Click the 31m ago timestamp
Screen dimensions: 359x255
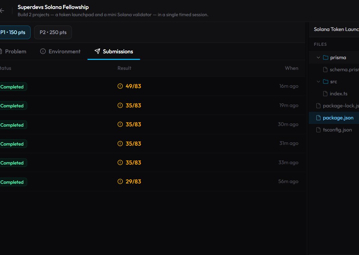[x=289, y=143]
